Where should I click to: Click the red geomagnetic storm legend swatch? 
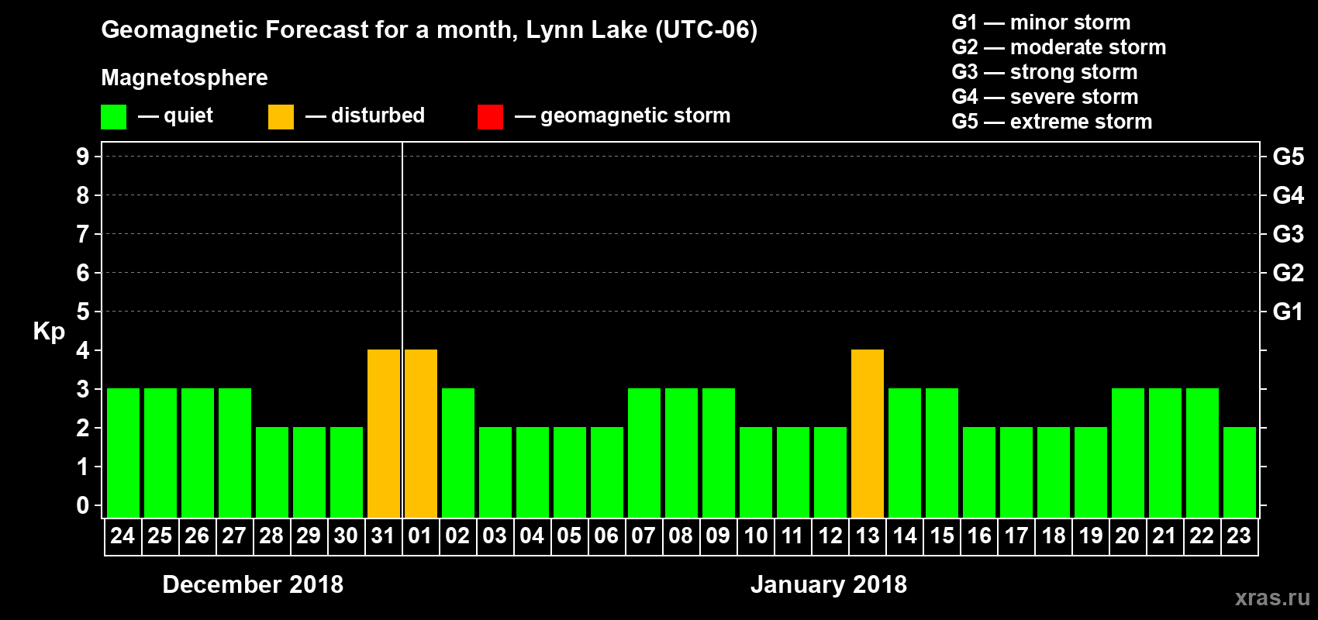click(490, 117)
